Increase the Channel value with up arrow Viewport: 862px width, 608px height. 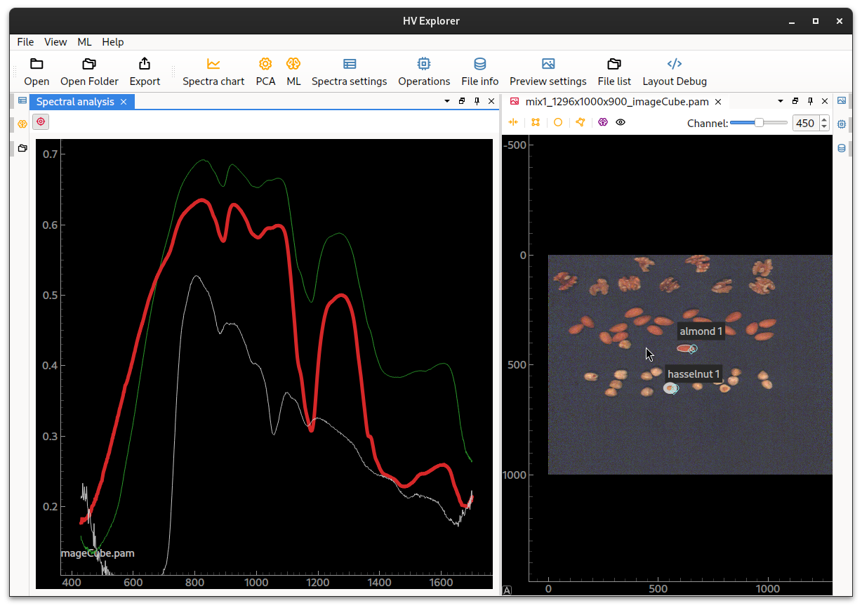pos(824,119)
